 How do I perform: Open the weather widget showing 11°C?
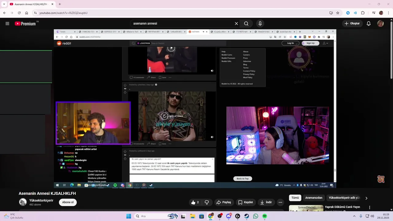(13, 216)
